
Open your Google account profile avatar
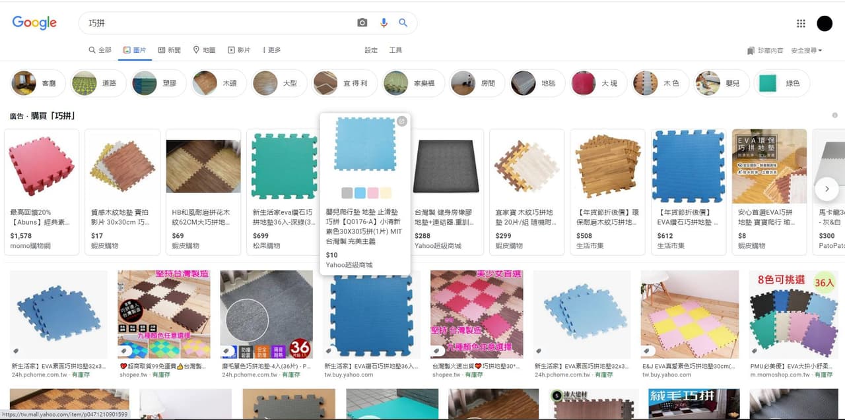coord(825,22)
